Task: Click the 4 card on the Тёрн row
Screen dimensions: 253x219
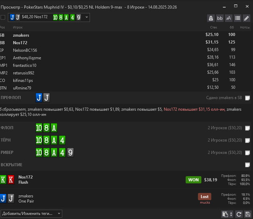Action: pyautogui.click(x=62, y=140)
